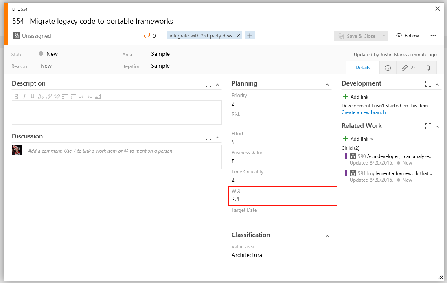The height and width of the screenshot is (283, 447).
Task: Collapse the Classification section chevron
Action: pyautogui.click(x=327, y=235)
